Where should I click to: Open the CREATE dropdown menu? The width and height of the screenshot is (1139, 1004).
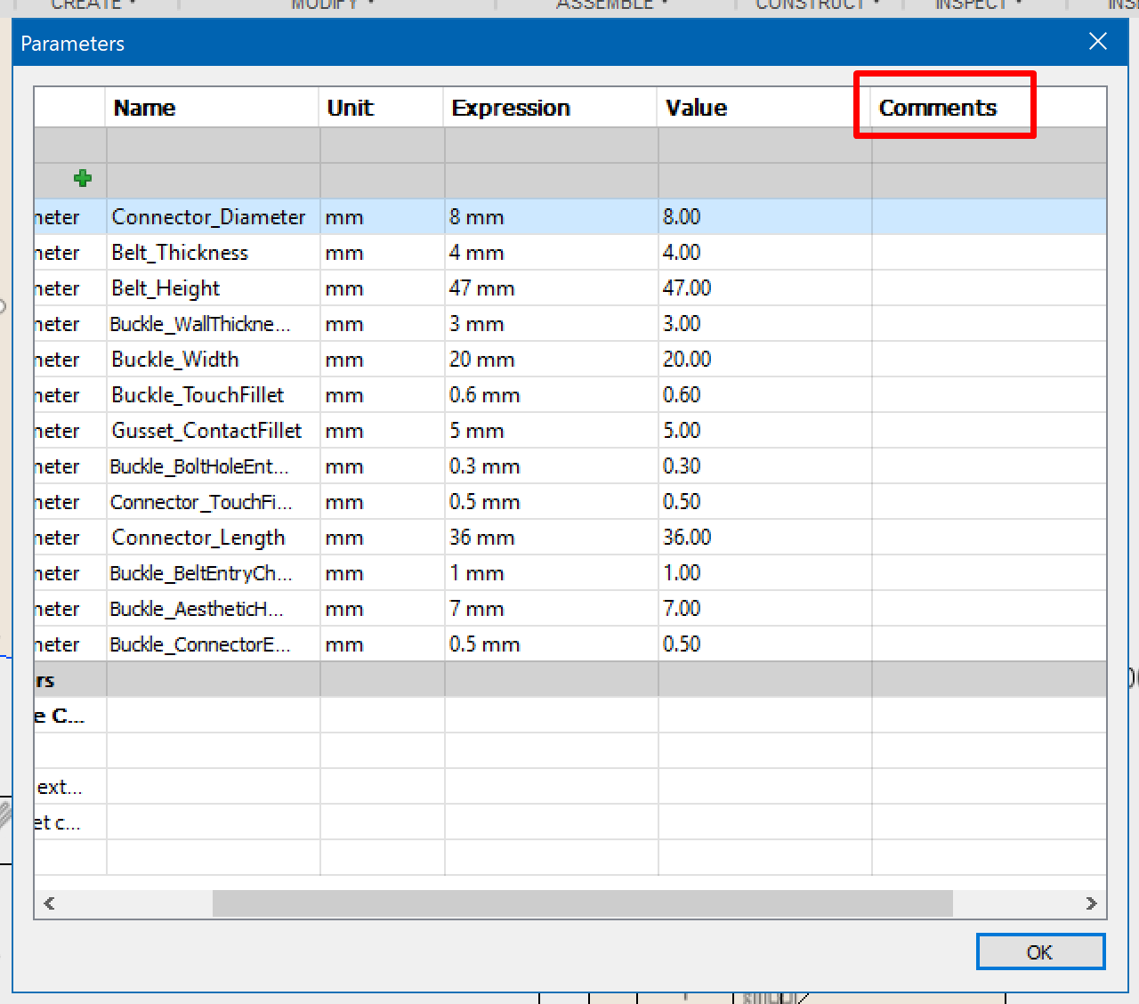[x=86, y=6]
